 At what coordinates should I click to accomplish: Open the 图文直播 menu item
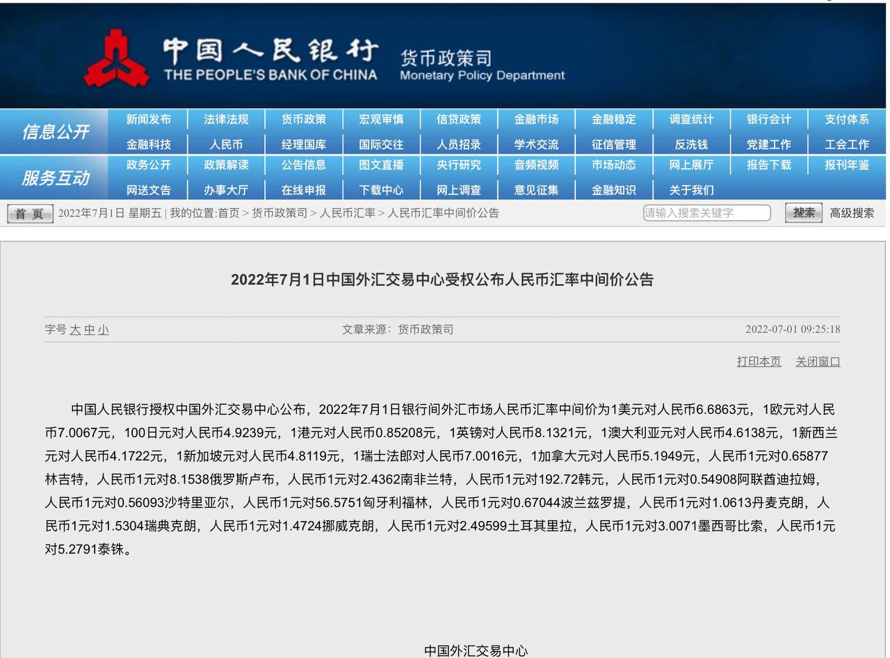381,165
